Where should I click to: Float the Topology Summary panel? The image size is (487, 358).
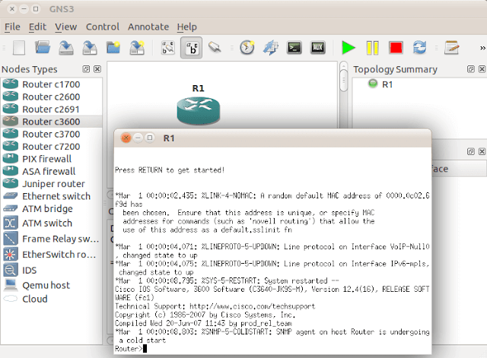471,69
